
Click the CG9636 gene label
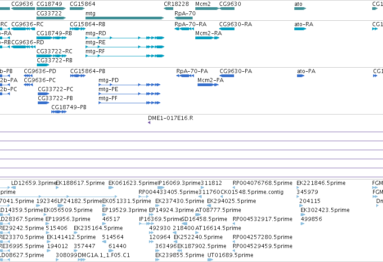coord(22,4)
